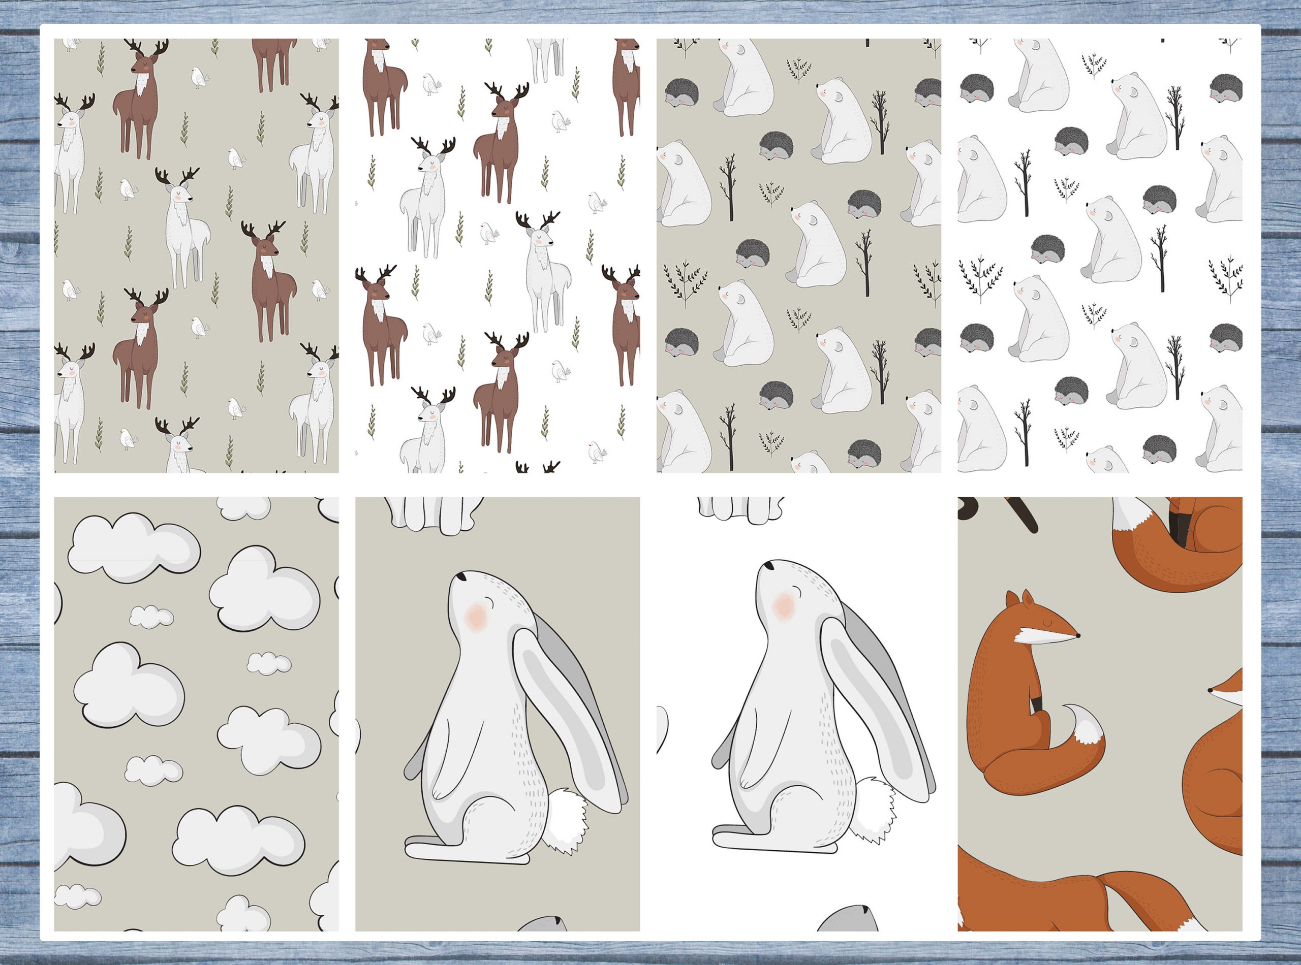Click the black nose of beige-tile rabbit
The height and width of the screenshot is (965, 1301).
pos(461,576)
